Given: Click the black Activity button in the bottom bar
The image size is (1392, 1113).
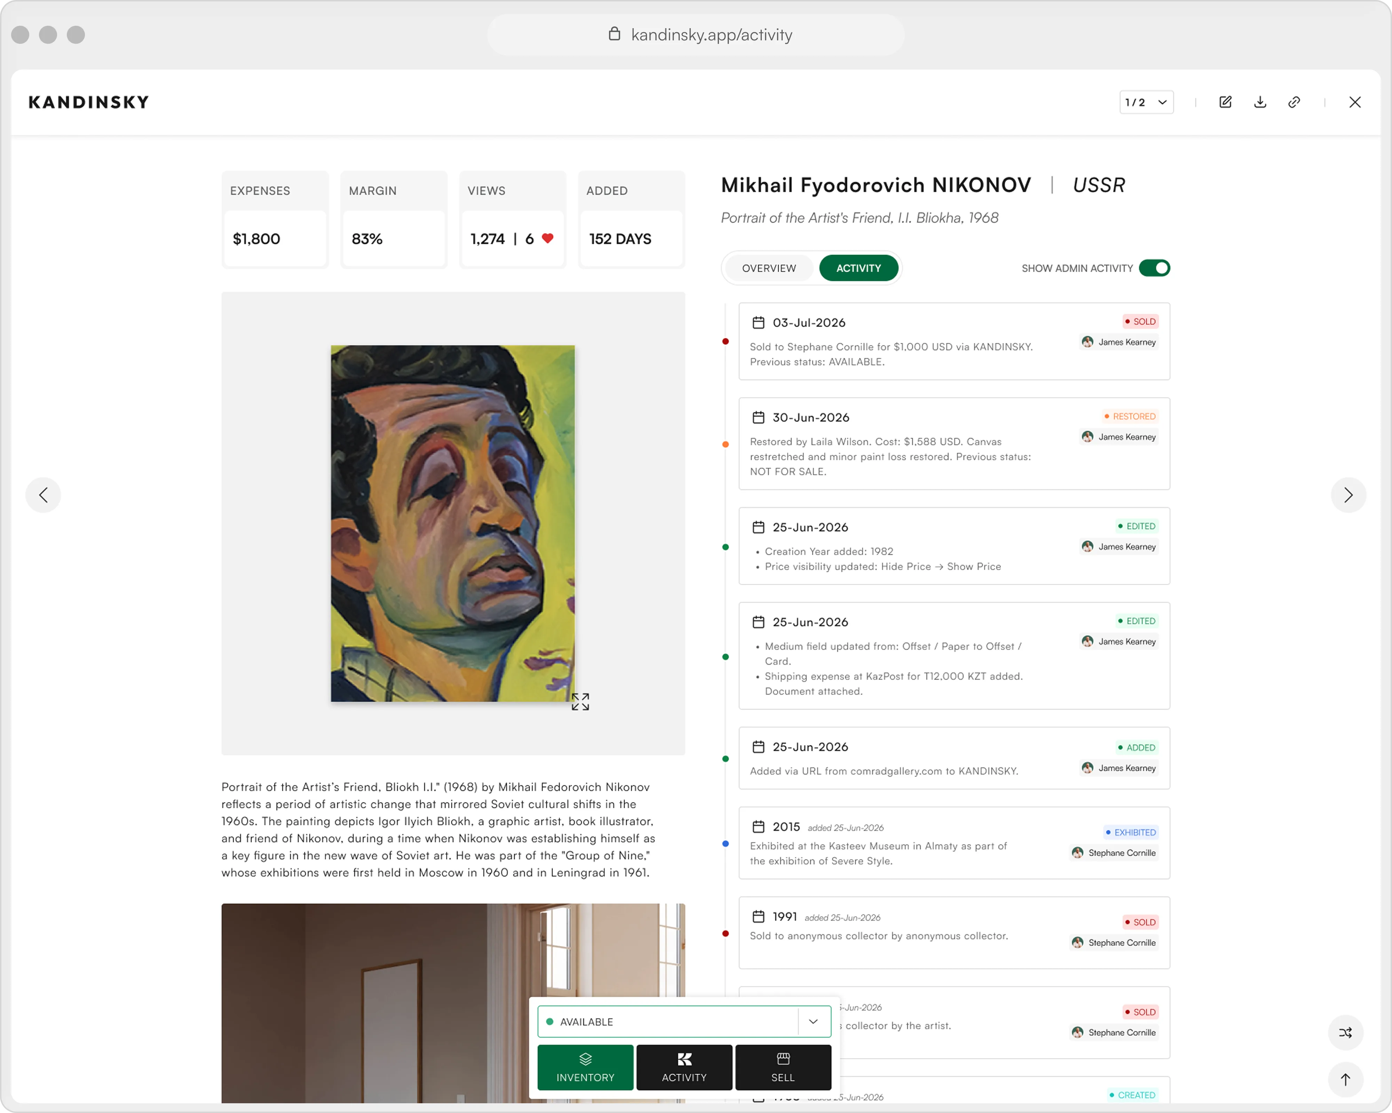Looking at the screenshot, I should point(684,1067).
